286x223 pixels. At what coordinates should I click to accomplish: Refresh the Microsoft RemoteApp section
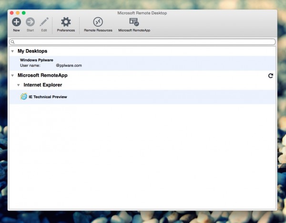(271, 76)
